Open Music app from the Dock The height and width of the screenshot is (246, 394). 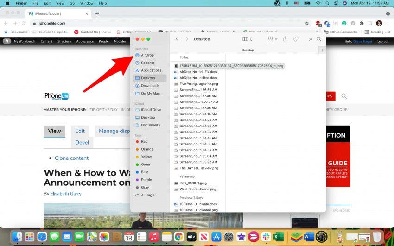154,237
